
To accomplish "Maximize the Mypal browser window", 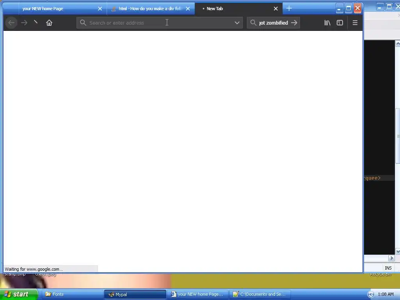I will point(348,9).
